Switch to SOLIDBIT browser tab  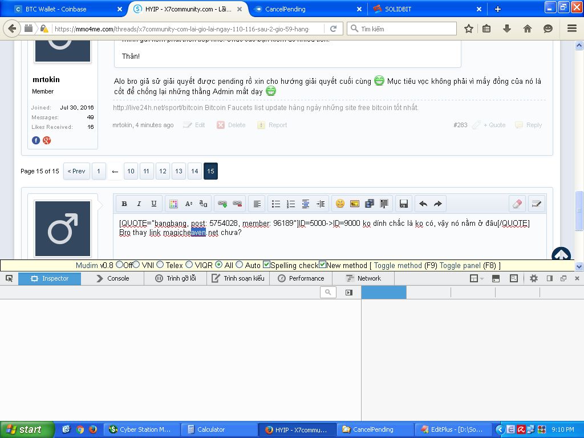pyautogui.click(x=427, y=9)
